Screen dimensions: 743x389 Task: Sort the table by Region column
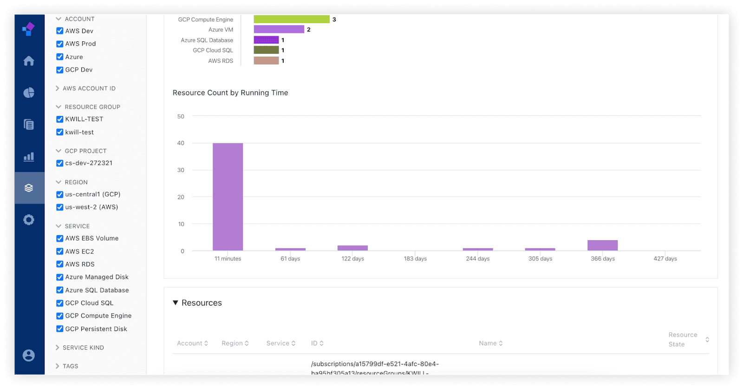point(235,344)
